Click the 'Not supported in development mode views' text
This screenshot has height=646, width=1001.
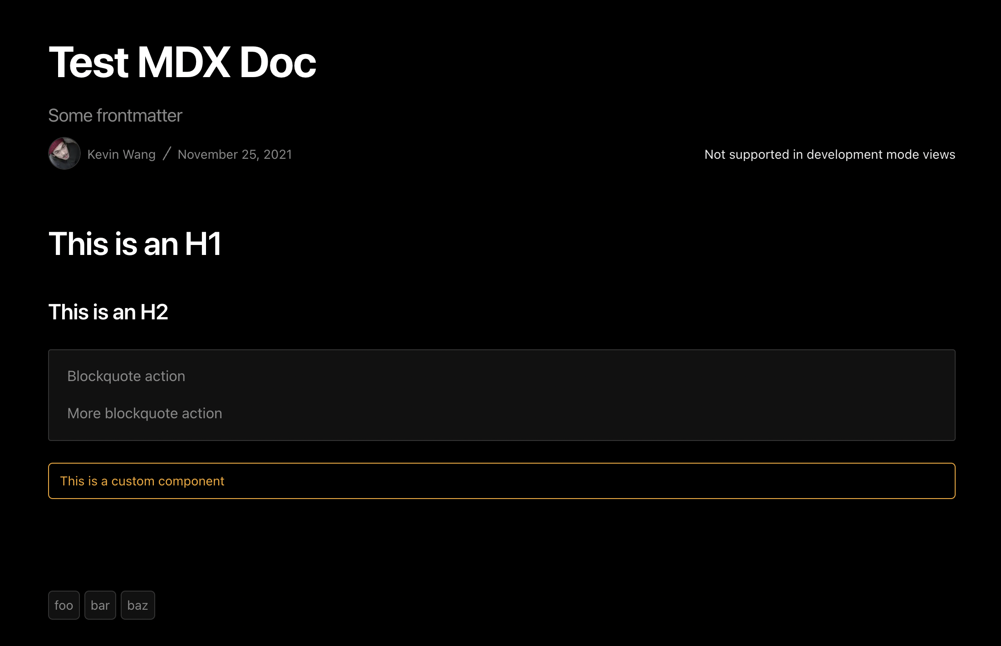point(829,155)
